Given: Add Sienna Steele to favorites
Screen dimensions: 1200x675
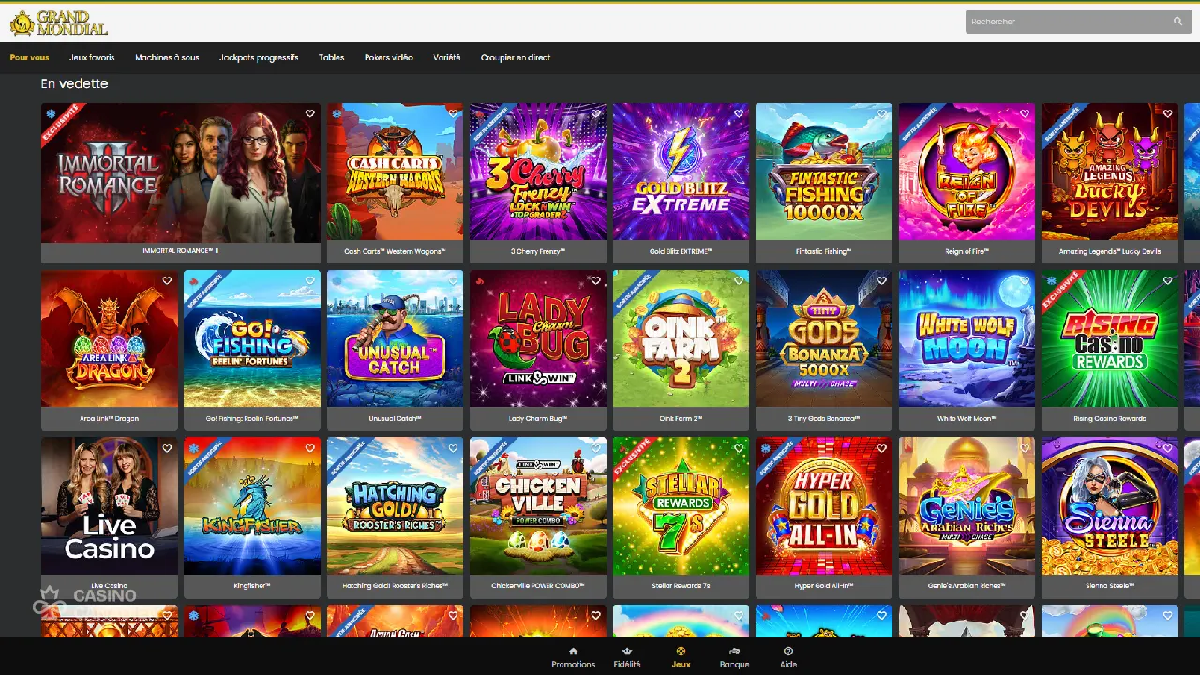Looking at the screenshot, I should point(1168,448).
